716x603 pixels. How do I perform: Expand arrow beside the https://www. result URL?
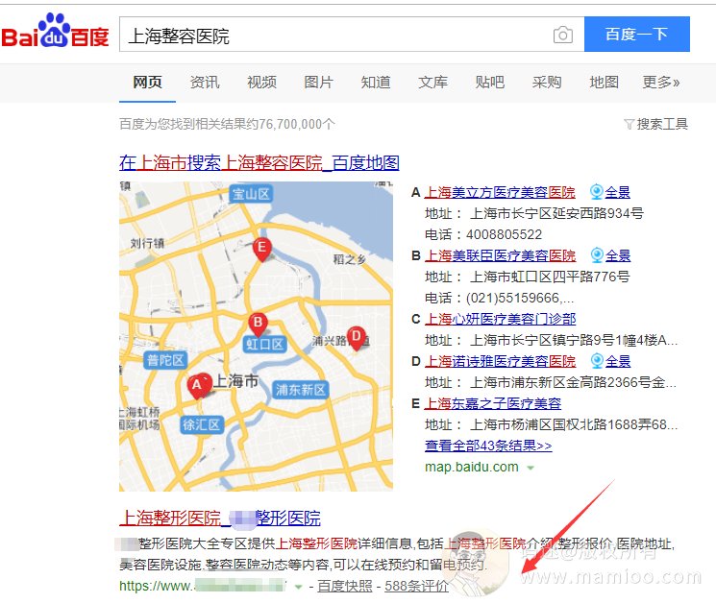(x=299, y=587)
